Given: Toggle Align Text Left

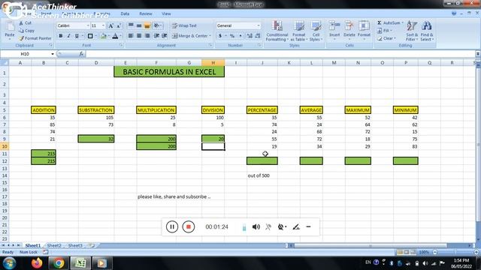Looking at the screenshot, I should [131, 36].
